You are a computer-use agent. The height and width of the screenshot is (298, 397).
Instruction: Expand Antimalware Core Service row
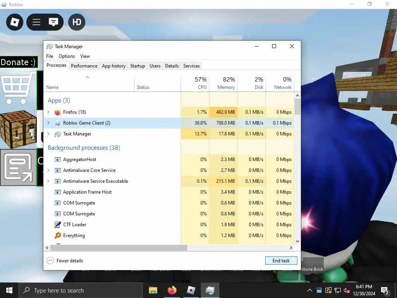(x=48, y=170)
